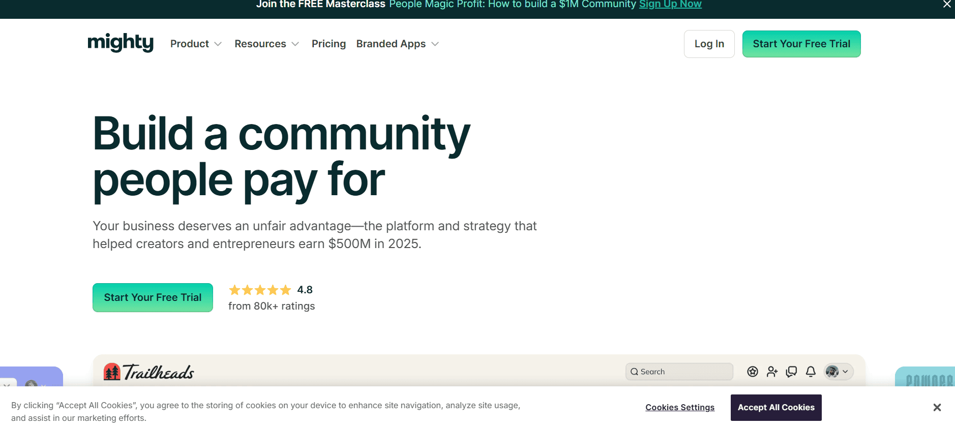Click the add member icon
Image resolution: width=955 pixels, height=428 pixels.
tap(772, 372)
